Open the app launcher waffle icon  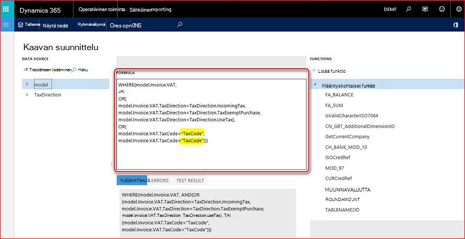tap(6, 9)
